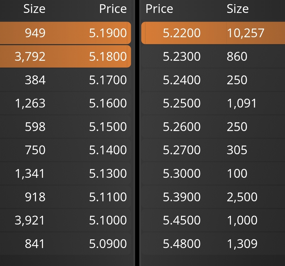Select the 5.1600 bid with size 1,263
Screen dimensions: 285x266
[x=65, y=103]
